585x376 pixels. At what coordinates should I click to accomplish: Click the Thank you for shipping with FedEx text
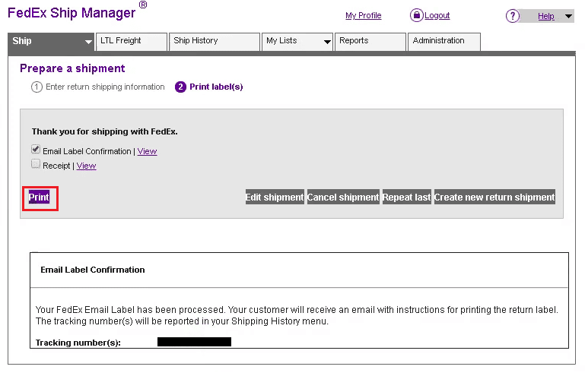click(x=104, y=131)
